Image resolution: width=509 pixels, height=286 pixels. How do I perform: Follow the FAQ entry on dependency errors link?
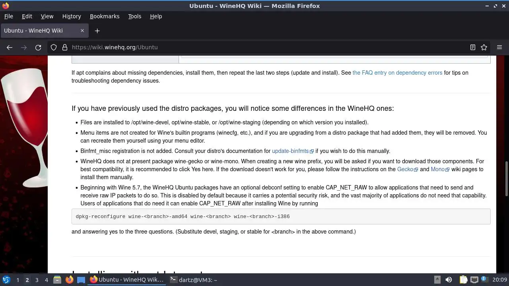click(x=397, y=73)
